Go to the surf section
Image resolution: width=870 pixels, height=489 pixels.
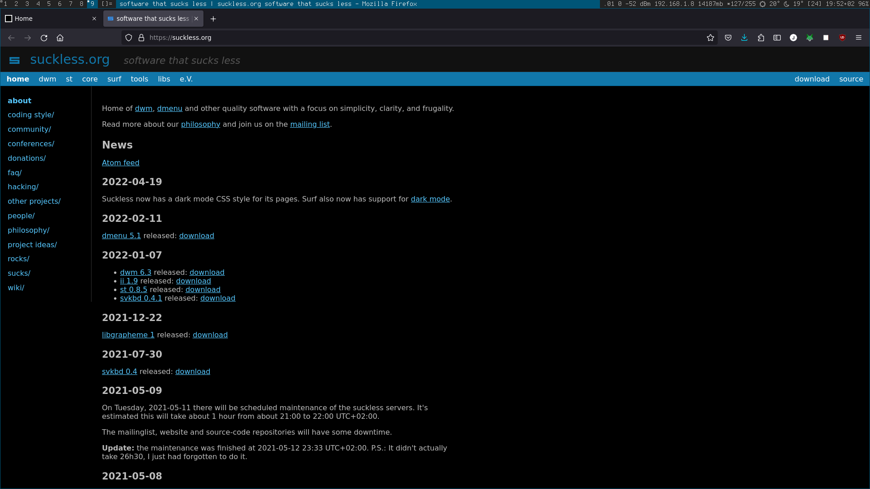114,79
